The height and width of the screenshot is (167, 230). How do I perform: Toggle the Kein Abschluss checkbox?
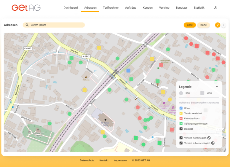coord(181,118)
